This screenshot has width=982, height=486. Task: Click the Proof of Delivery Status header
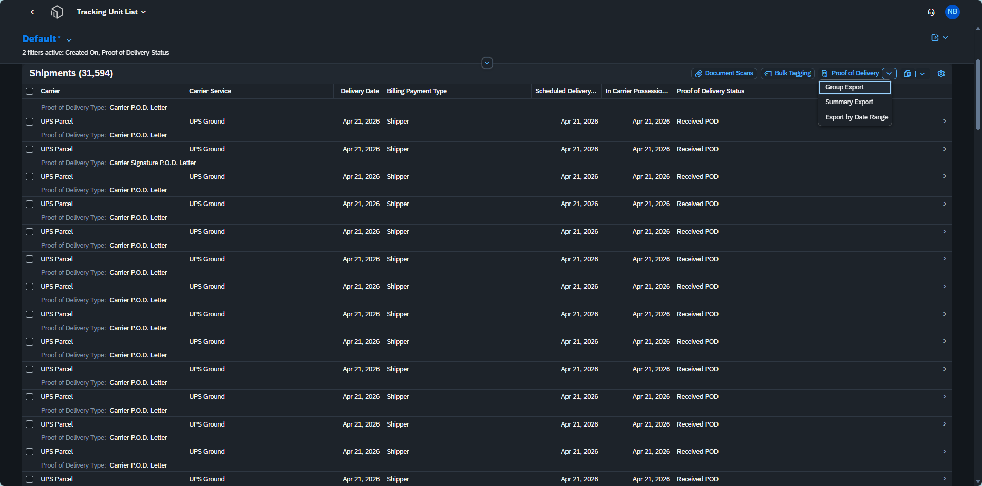[x=710, y=91]
